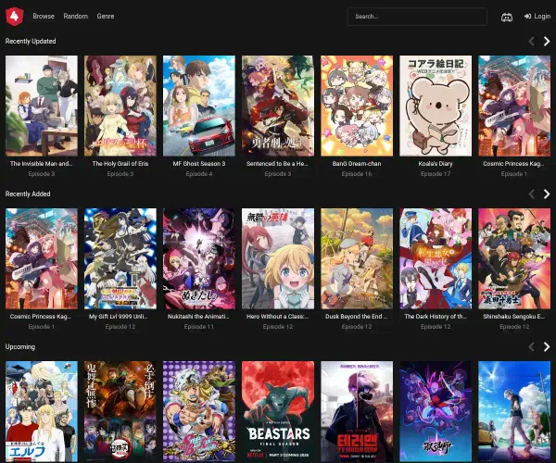The width and height of the screenshot is (556, 463).
Task: Click Dusk Beyond the End .. title
Action: point(357,317)
